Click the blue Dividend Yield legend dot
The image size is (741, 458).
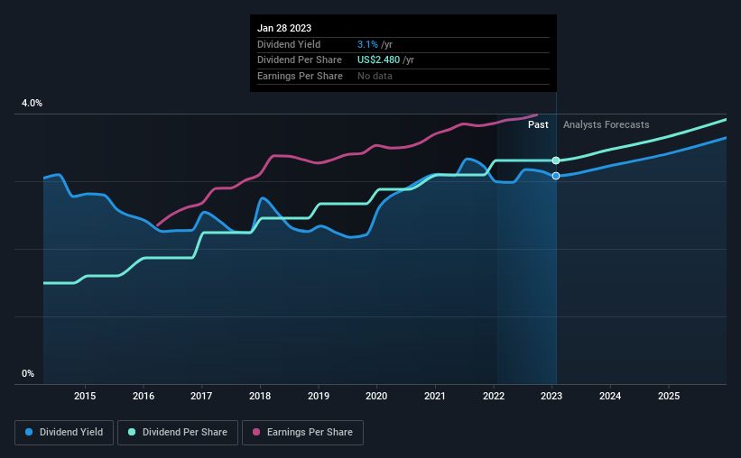click(29, 432)
